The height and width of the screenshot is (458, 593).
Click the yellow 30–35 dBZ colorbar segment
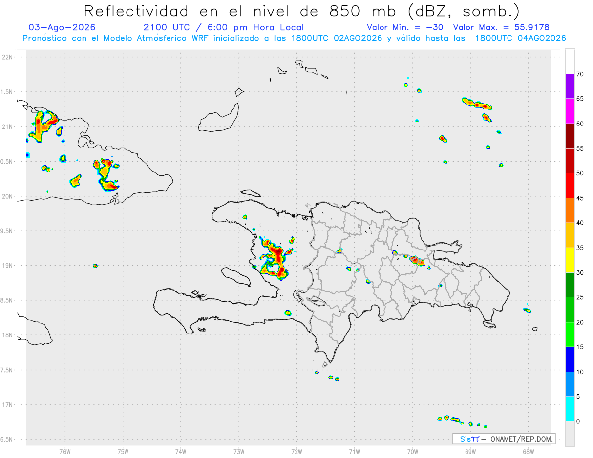pos(570,260)
